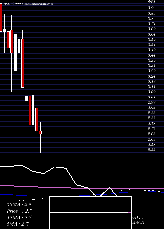Select the 2.83 price label
The width and height of the screenshot is (164, 229).
point(152,118)
